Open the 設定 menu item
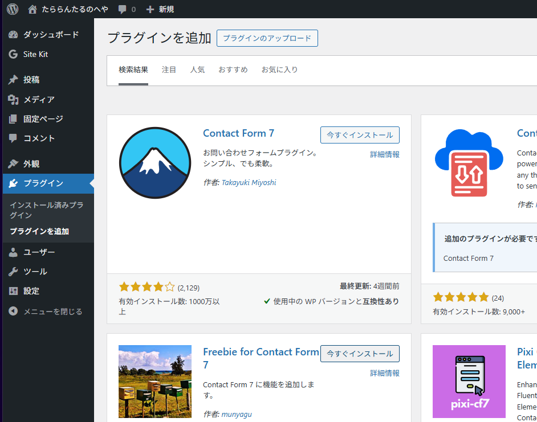This screenshot has width=537, height=422. 31,291
